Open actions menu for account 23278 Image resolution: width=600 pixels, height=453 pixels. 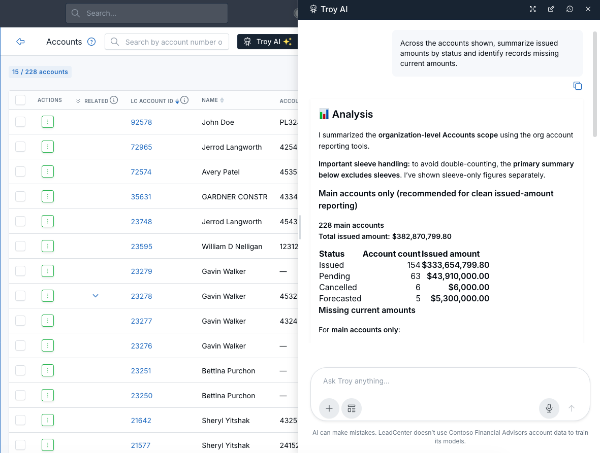tap(47, 296)
